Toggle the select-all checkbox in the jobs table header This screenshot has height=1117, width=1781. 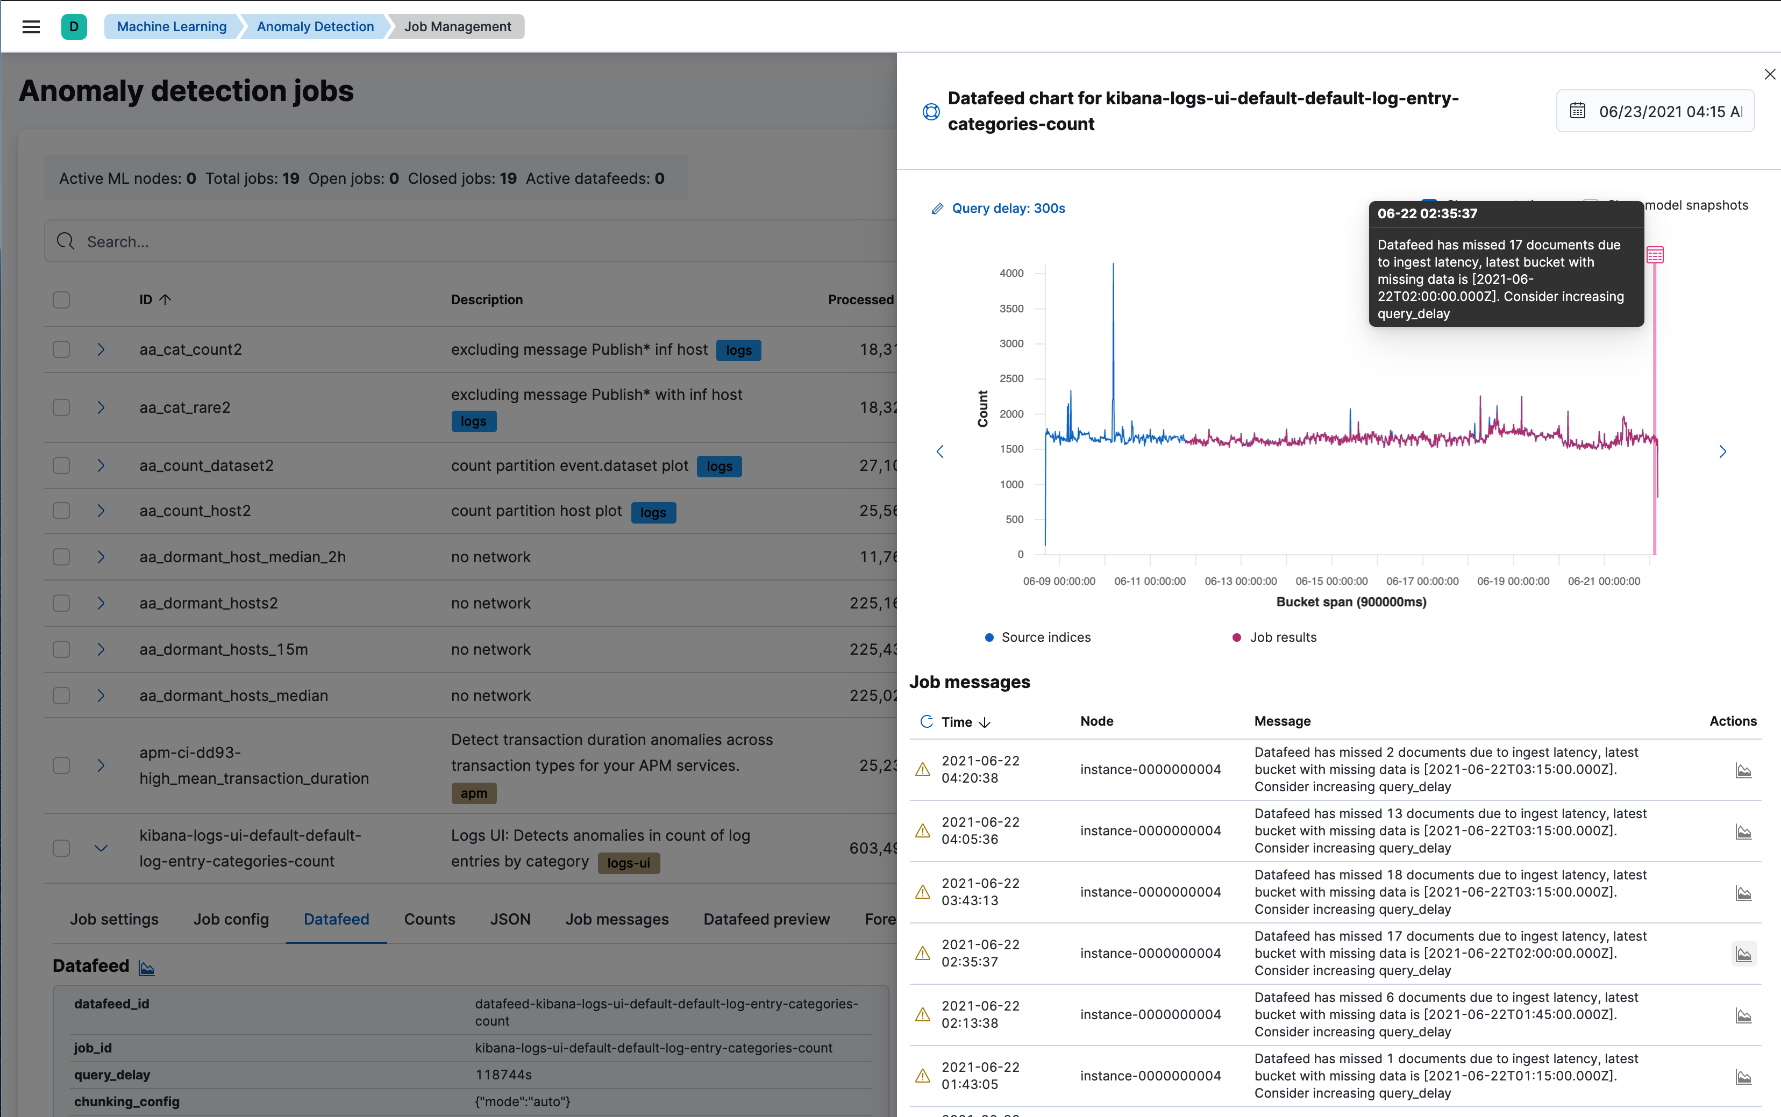click(61, 299)
